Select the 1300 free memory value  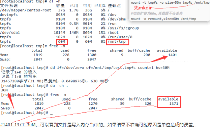[92, 55]
